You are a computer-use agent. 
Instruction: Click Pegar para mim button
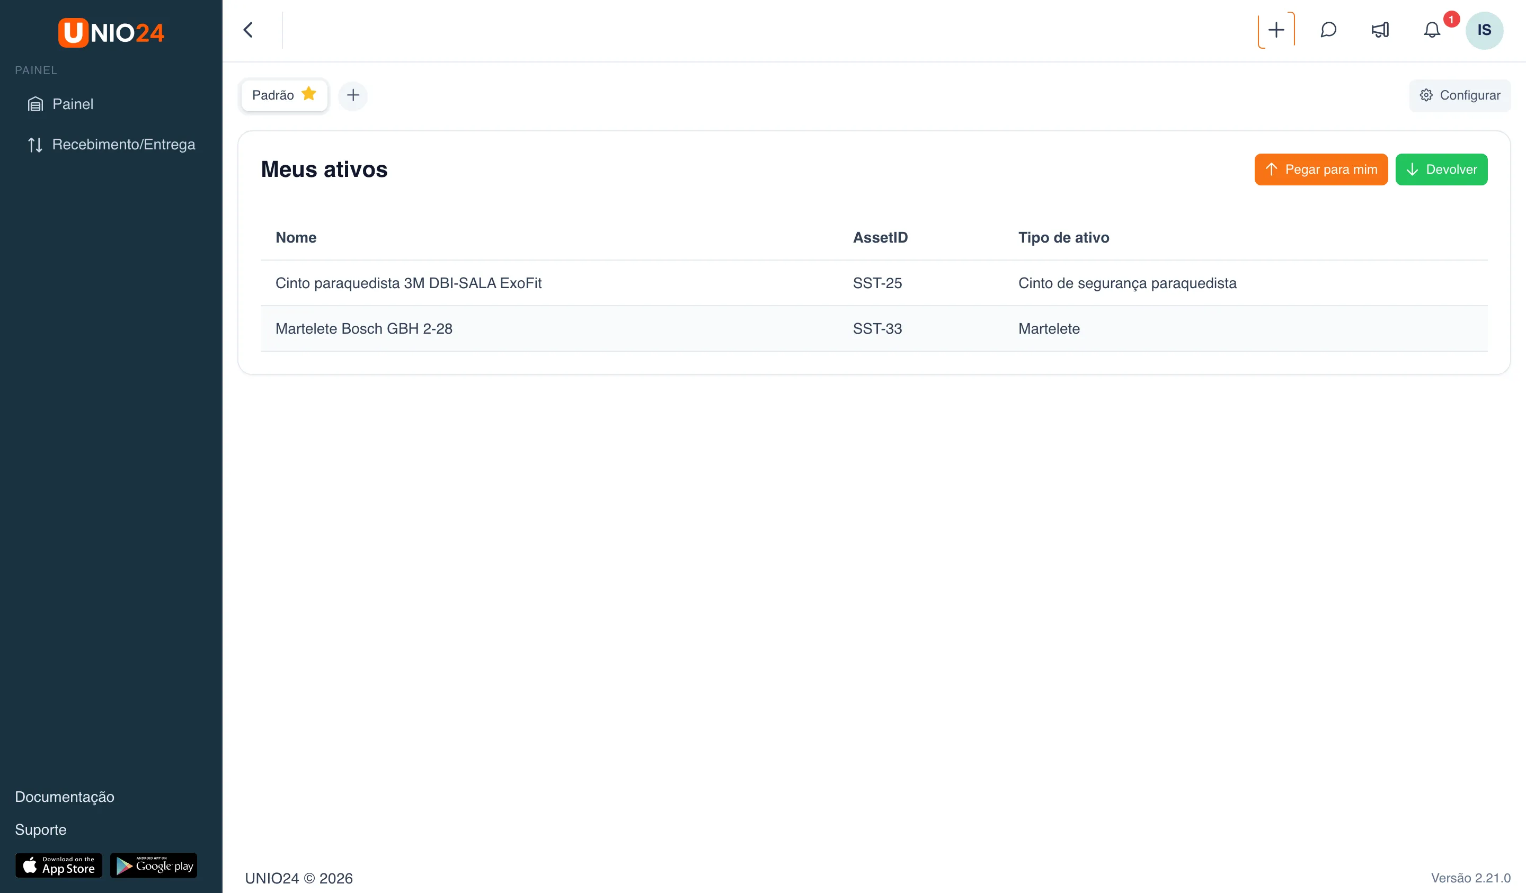[x=1321, y=169]
